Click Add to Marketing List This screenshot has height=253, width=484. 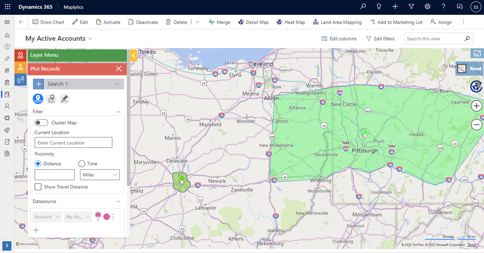[x=396, y=22]
